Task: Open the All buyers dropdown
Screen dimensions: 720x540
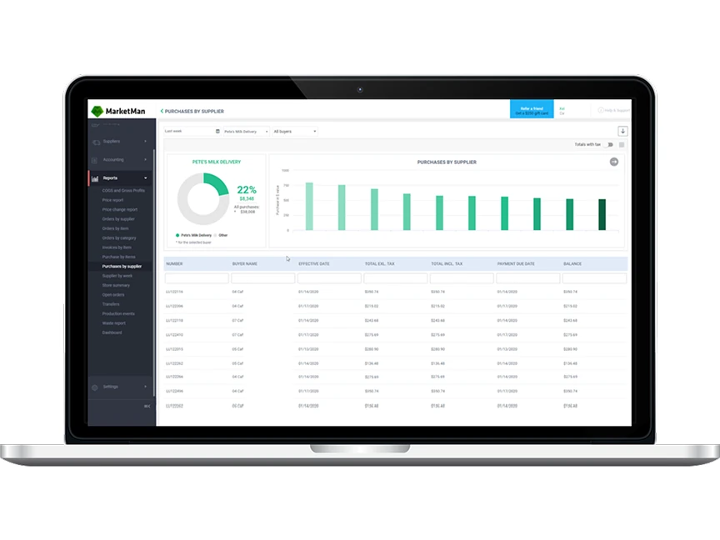Action: point(295,131)
